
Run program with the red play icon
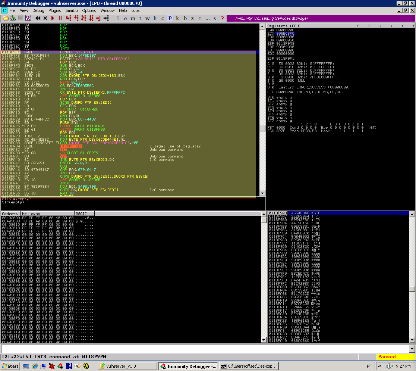(53, 18)
